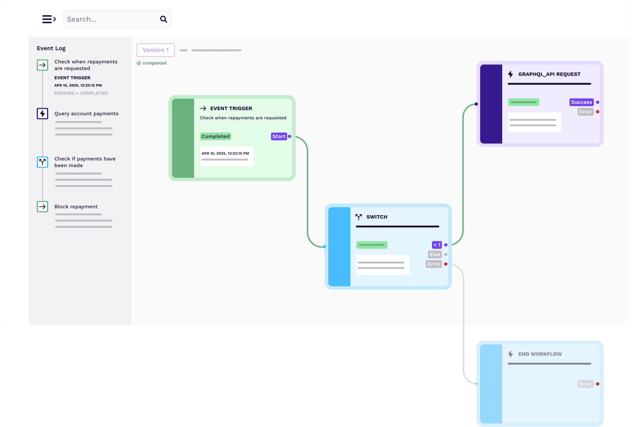Click the arrow icon inside the EVENT TRIGGER node
Image resolution: width=632 pixels, height=427 pixels.
click(x=204, y=108)
